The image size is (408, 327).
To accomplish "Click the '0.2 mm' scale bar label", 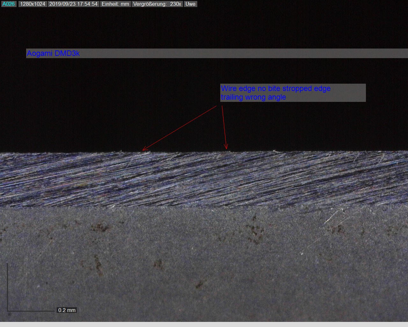I will click(x=67, y=310).
